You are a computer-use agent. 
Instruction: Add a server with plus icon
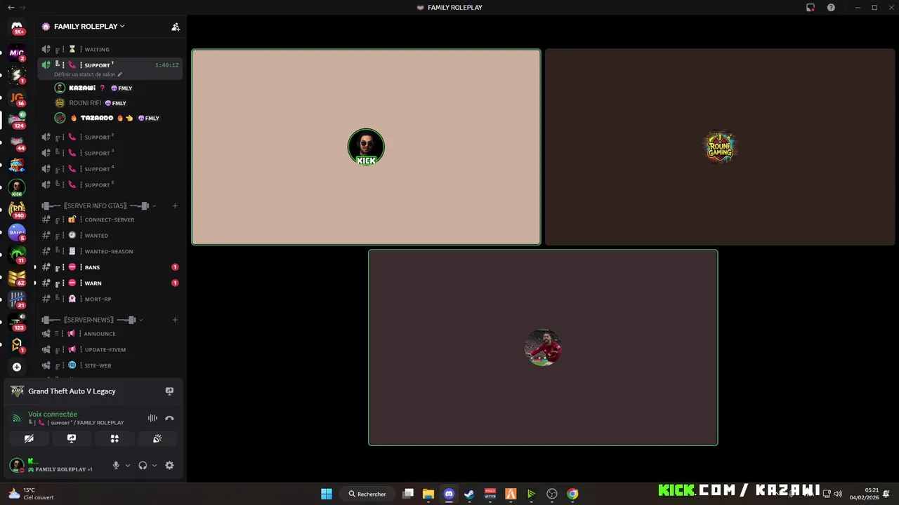(x=17, y=367)
